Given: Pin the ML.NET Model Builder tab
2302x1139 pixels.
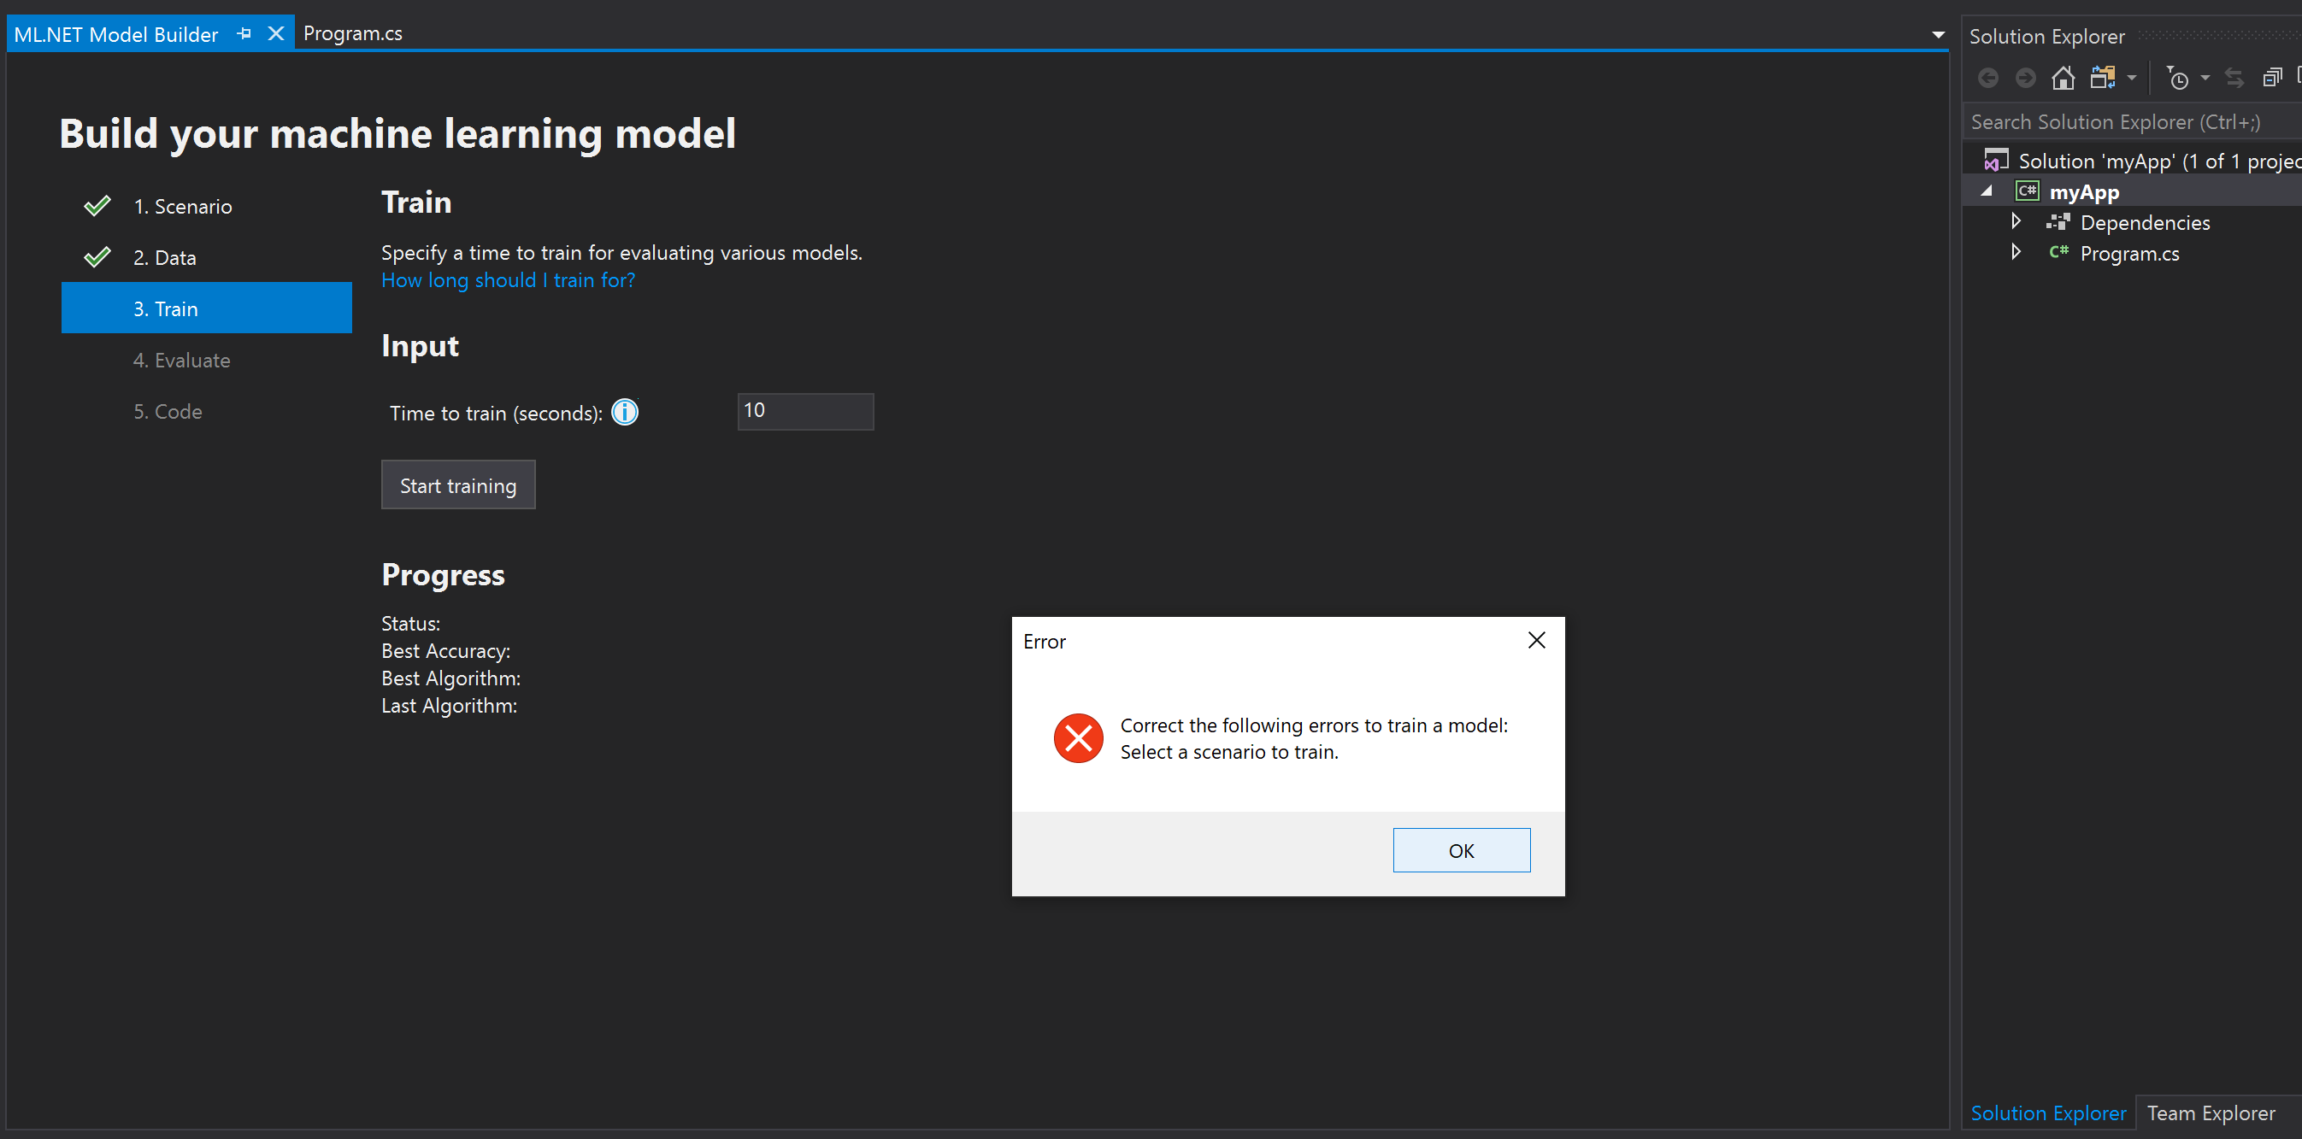Looking at the screenshot, I should 243,33.
